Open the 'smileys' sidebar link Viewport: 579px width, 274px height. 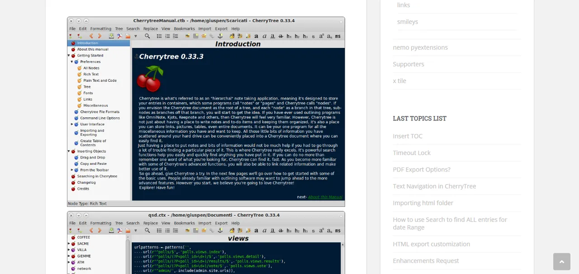(x=408, y=22)
